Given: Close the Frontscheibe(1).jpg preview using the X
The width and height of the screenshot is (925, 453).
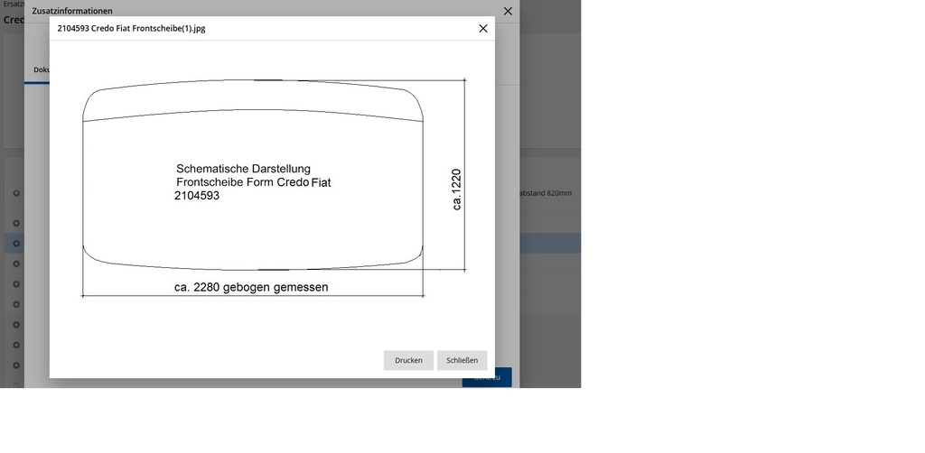Looking at the screenshot, I should (x=483, y=28).
